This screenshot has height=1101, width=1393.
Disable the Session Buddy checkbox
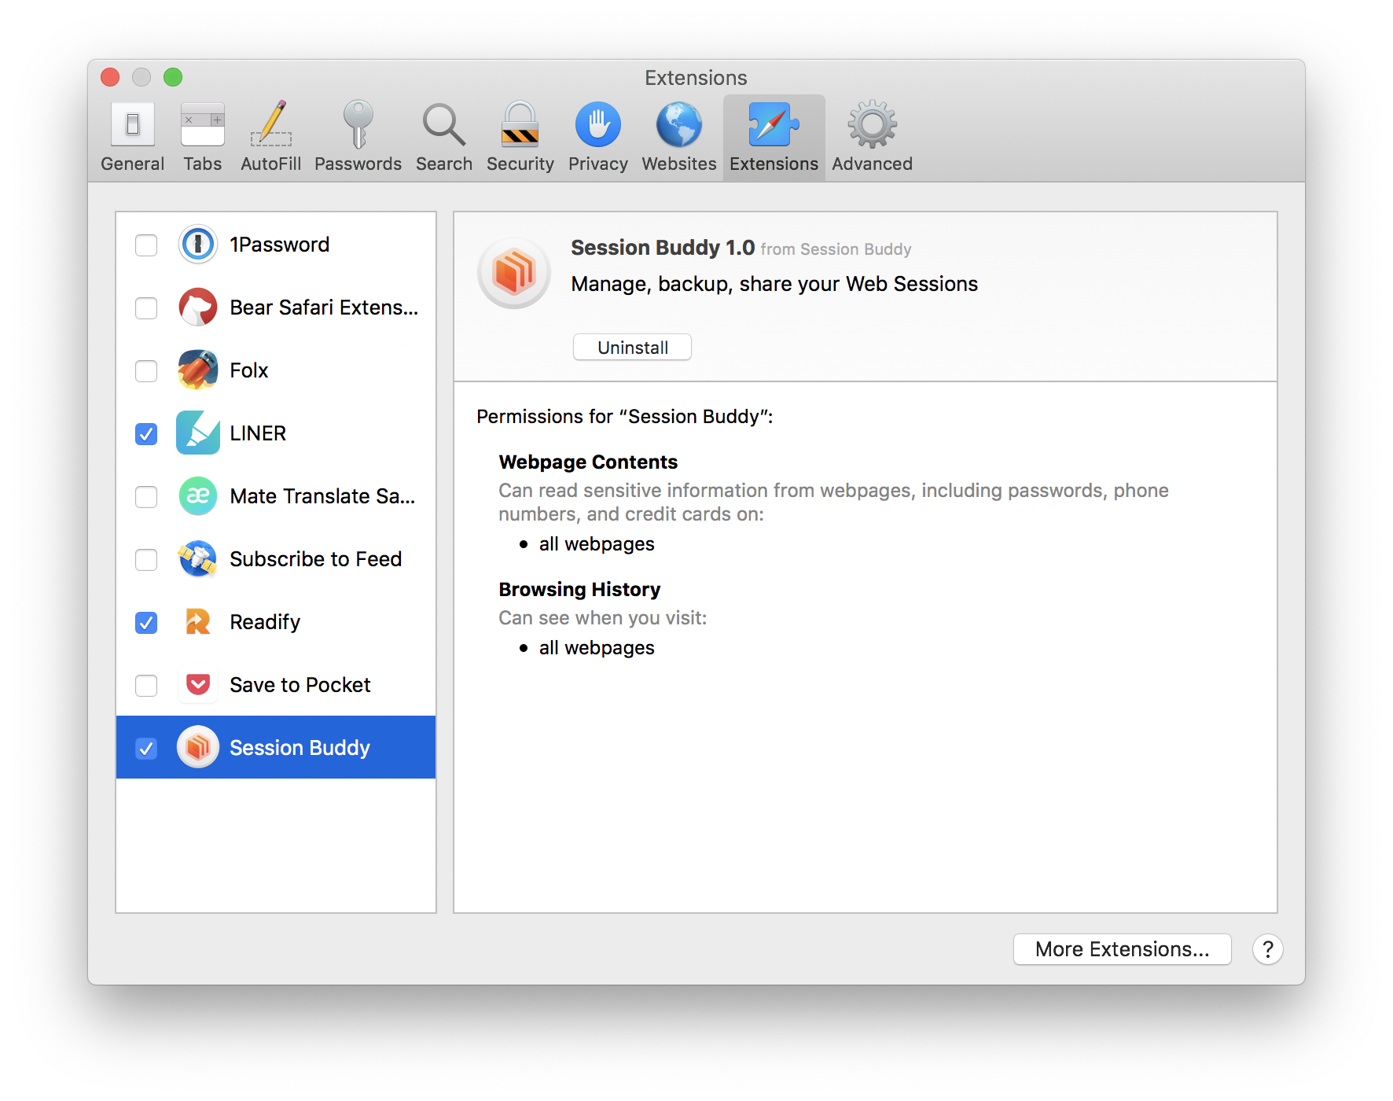point(146,749)
